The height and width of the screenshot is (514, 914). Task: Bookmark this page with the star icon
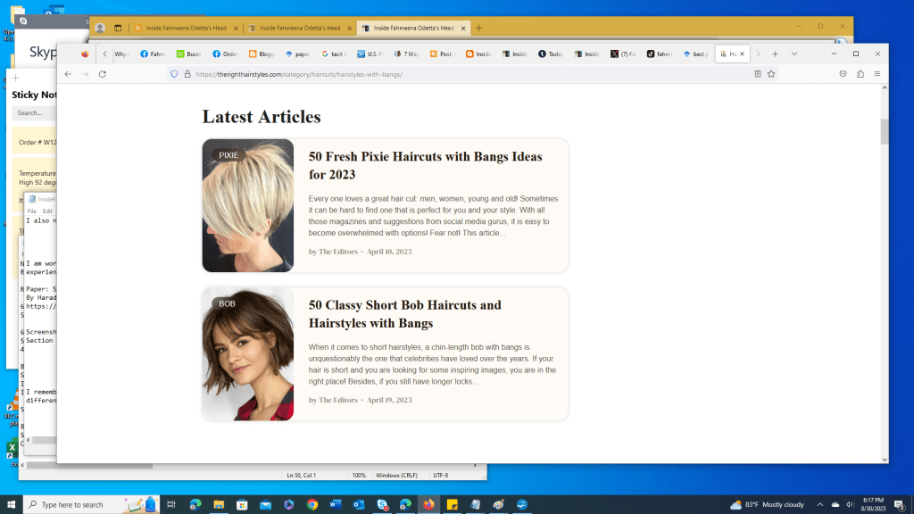(771, 73)
